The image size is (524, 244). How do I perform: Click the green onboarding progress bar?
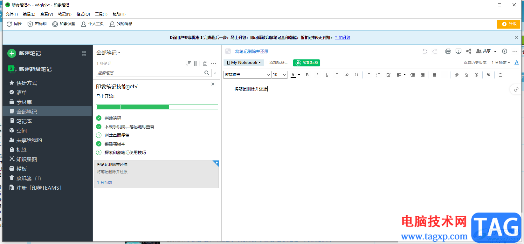coord(157,107)
